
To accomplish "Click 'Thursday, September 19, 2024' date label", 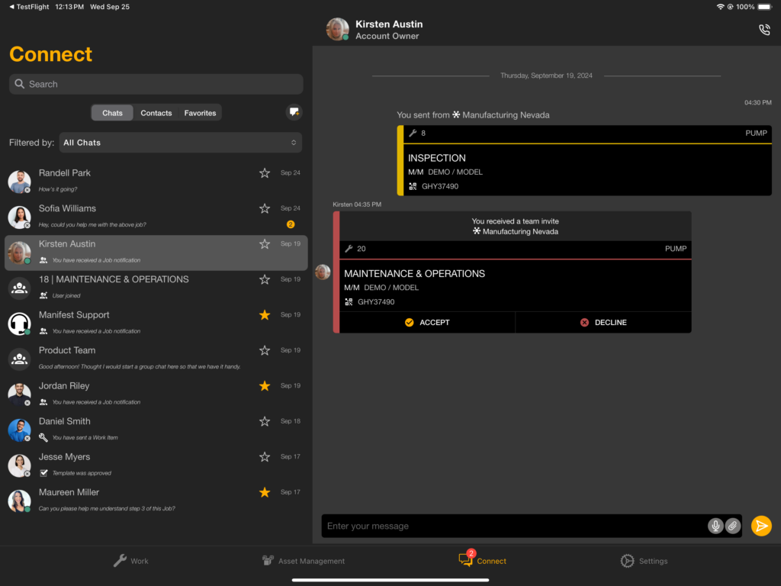I will (x=546, y=76).
